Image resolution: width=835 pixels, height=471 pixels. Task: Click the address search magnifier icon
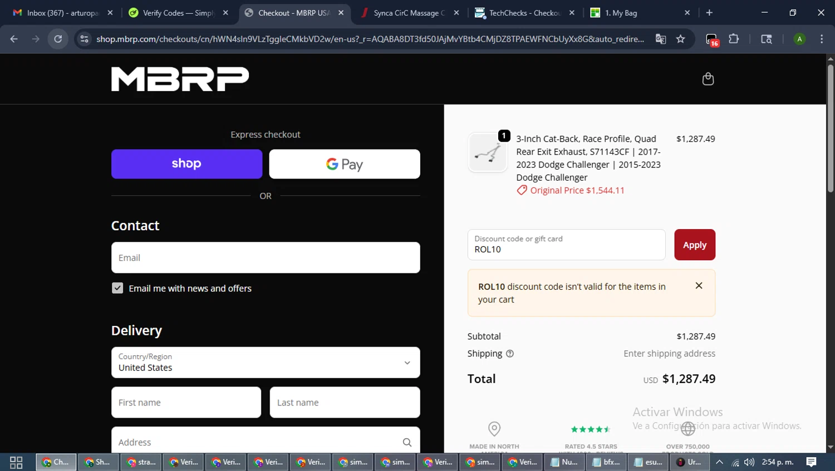(407, 443)
